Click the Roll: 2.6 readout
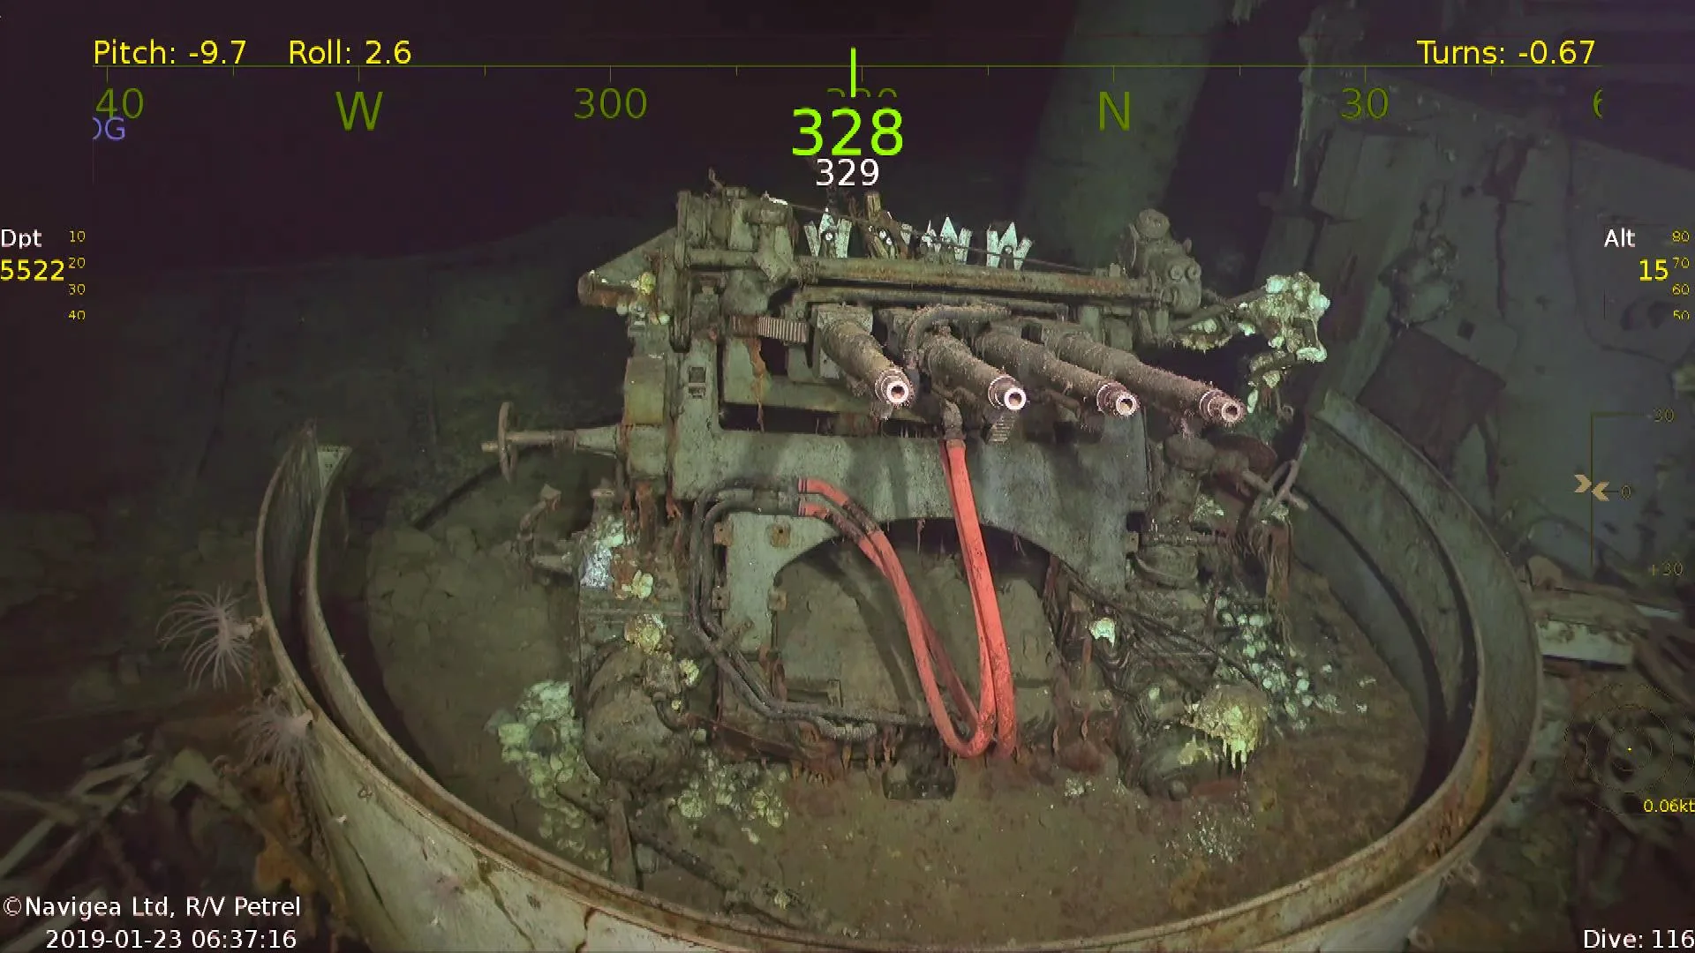The width and height of the screenshot is (1695, 953). click(350, 53)
